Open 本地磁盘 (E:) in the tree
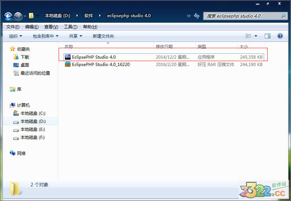Viewport: 291px width, 201px height. [x=33, y=129]
